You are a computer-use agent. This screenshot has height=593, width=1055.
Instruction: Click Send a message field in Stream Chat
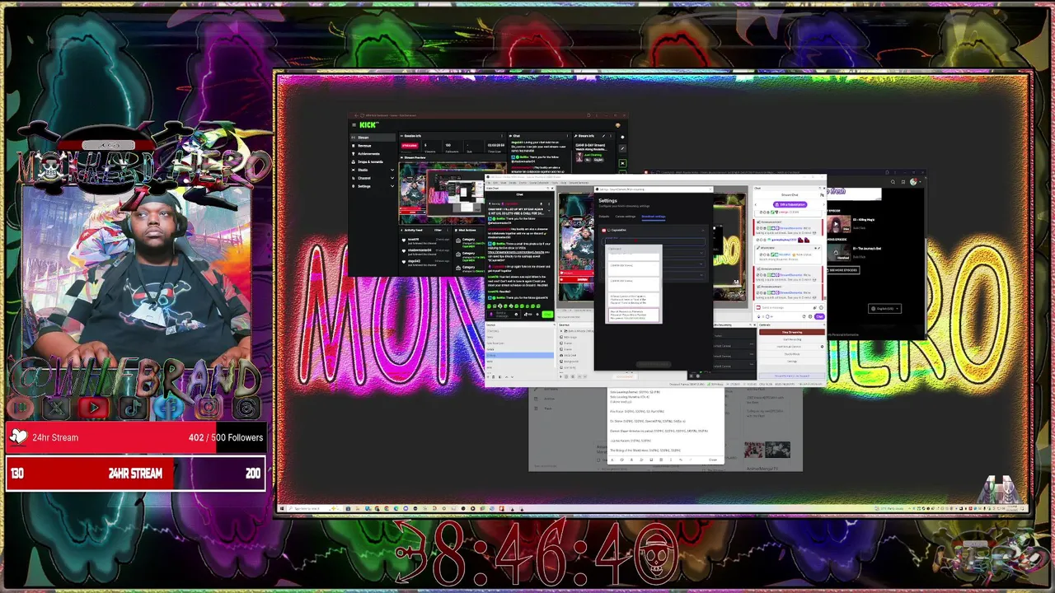pos(790,307)
